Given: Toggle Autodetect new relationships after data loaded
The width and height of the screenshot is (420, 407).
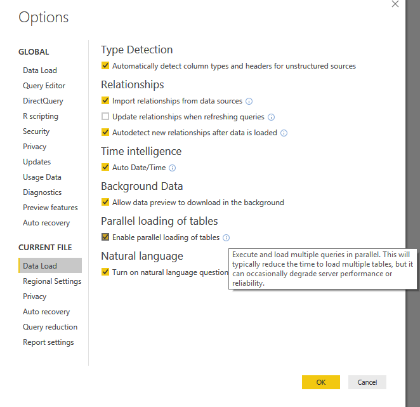Looking at the screenshot, I should (105, 132).
